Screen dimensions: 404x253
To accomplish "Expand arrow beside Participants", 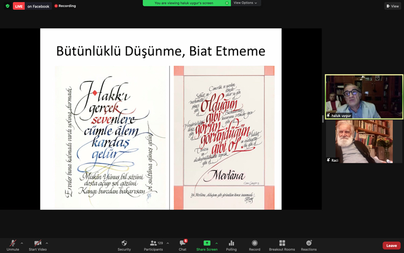I will click(168, 243).
